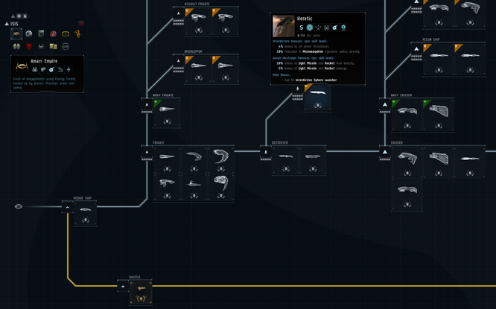This screenshot has height=309, width=496.
Task: Click the 'S' size icon in Heretic tooltip
Action: (x=302, y=28)
